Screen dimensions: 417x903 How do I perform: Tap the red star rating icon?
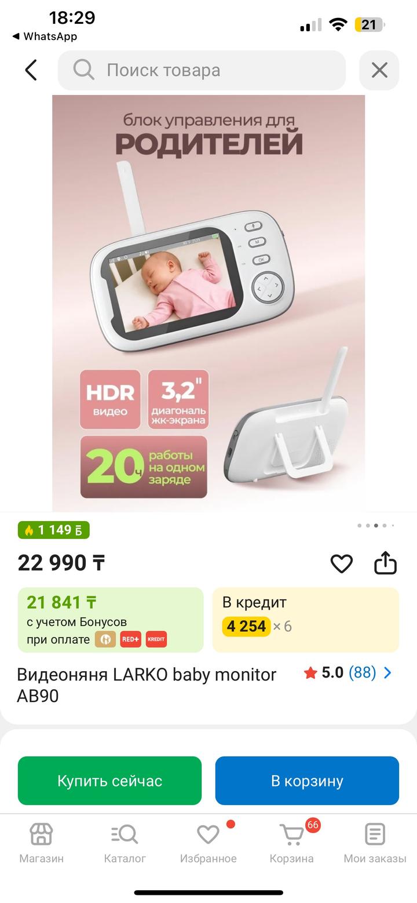point(310,673)
